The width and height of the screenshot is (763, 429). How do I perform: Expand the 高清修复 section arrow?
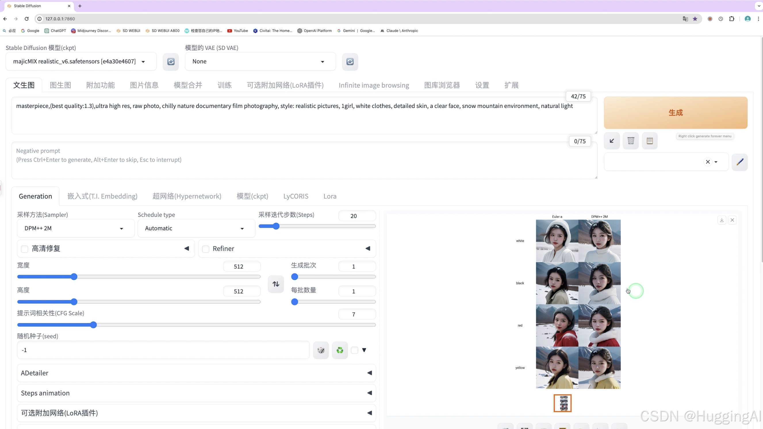click(187, 248)
